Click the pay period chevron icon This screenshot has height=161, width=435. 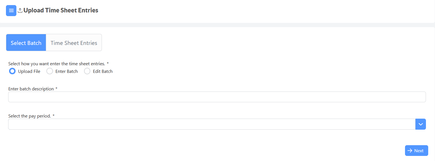click(x=421, y=124)
